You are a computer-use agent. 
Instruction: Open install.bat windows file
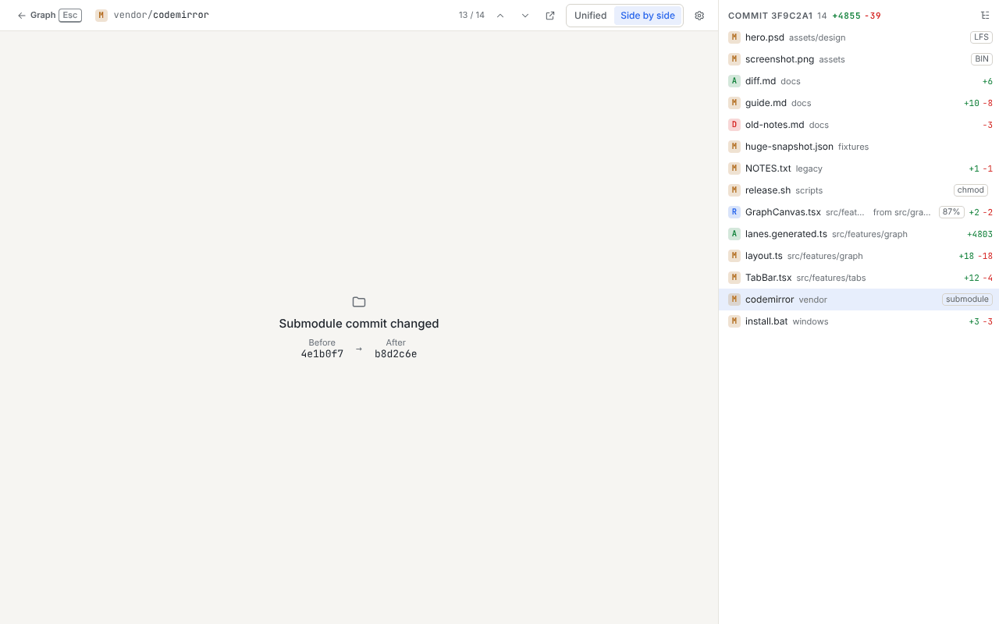point(859,321)
